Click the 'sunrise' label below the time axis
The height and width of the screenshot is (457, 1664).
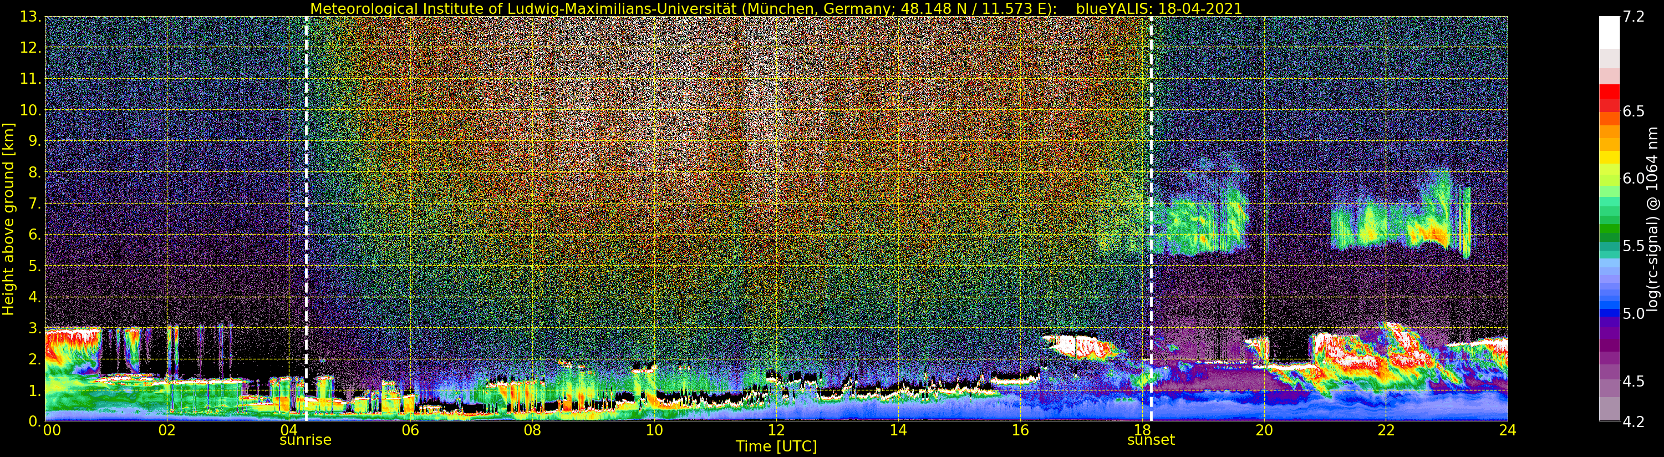pyautogui.click(x=306, y=440)
